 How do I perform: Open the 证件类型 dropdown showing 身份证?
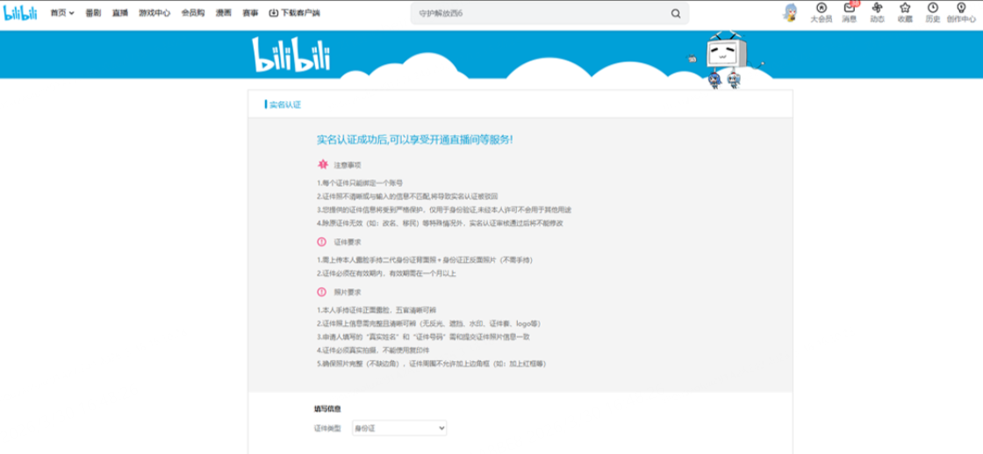pyautogui.click(x=399, y=429)
